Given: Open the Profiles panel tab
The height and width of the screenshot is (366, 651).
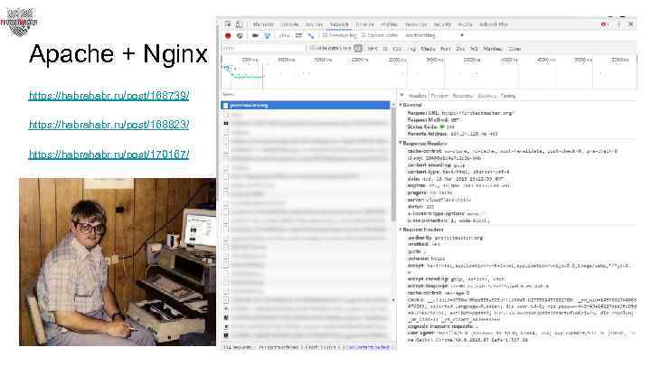Looking at the screenshot, I should [x=389, y=24].
